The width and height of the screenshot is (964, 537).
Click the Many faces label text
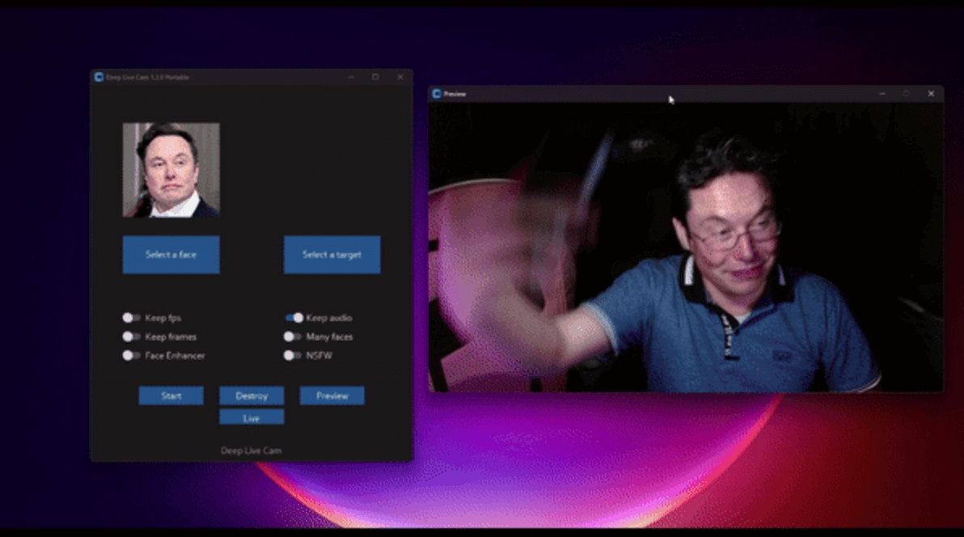329,337
